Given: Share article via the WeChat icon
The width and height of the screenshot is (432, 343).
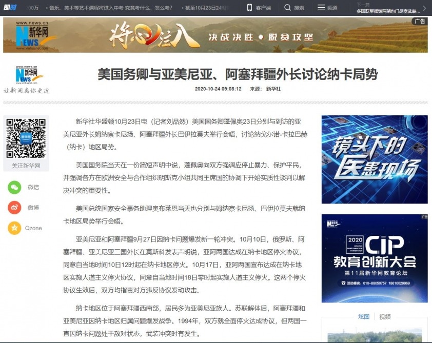Looking at the screenshot, I should pyautogui.click(x=14, y=187).
